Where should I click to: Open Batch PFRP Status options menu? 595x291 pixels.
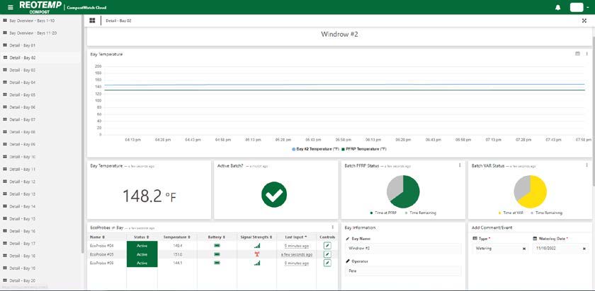pyautogui.click(x=460, y=165)
